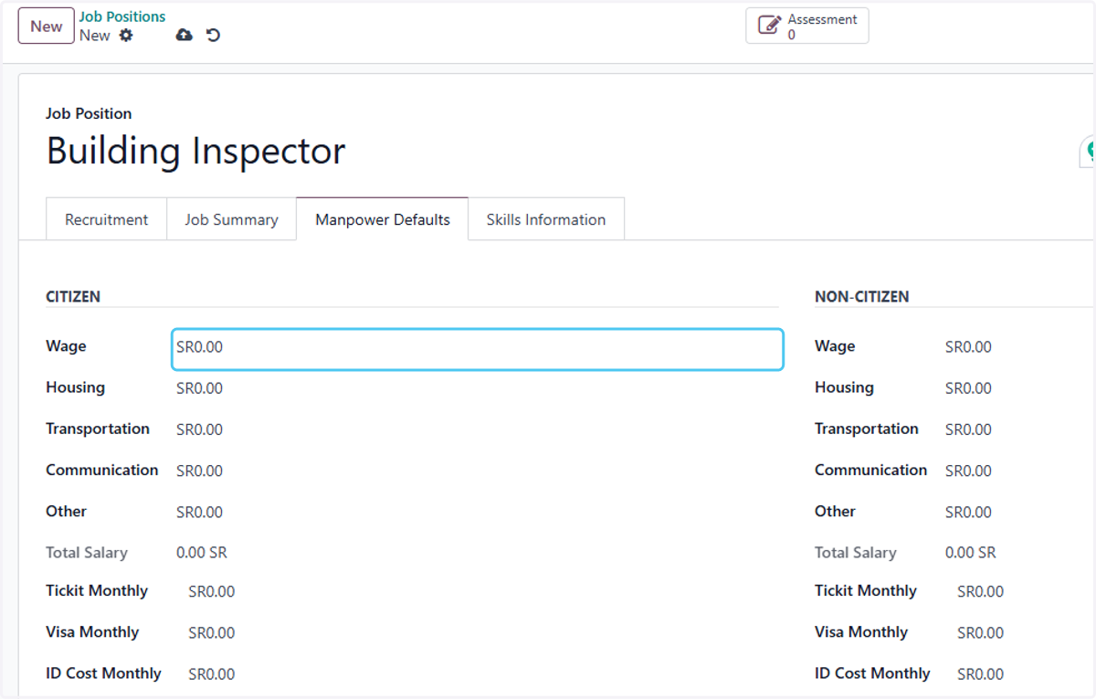Click the Non-Citizen Total Salary value
The height and width of the screenshot is (699, 1096).
coord(971,553)
